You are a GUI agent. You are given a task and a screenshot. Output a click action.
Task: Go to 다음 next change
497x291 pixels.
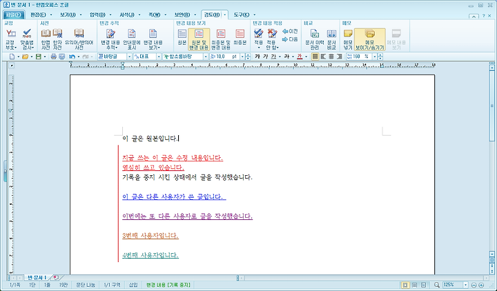290,39
